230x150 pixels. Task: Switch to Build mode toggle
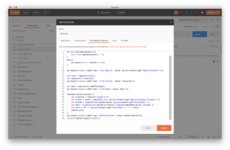point(180,137)
